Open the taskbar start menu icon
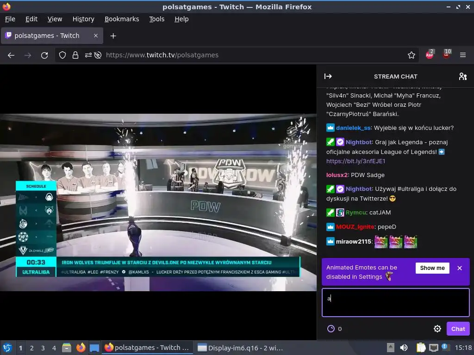Screen dimensions: 474x355 [7, 348]
